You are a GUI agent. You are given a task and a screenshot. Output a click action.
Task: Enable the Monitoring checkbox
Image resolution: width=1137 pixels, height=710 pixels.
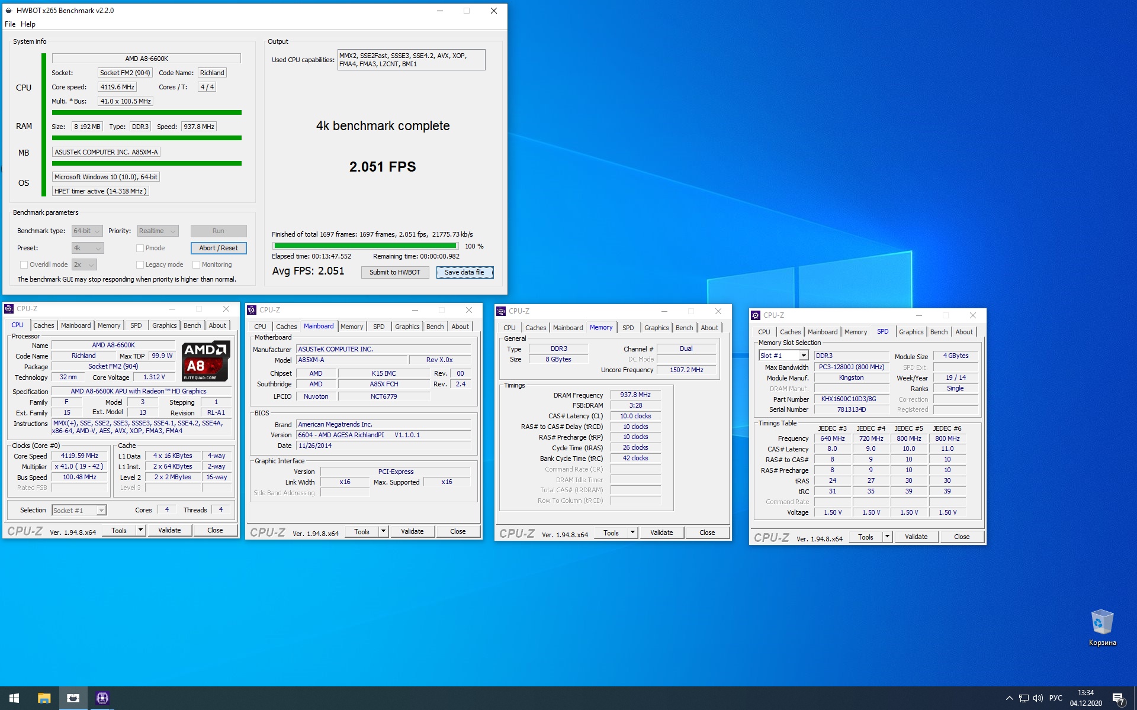click(x=196, y=264)
